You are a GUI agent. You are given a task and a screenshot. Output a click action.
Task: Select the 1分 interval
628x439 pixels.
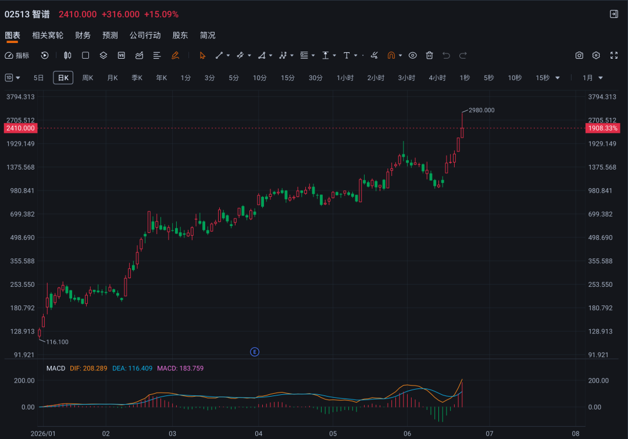185,78
